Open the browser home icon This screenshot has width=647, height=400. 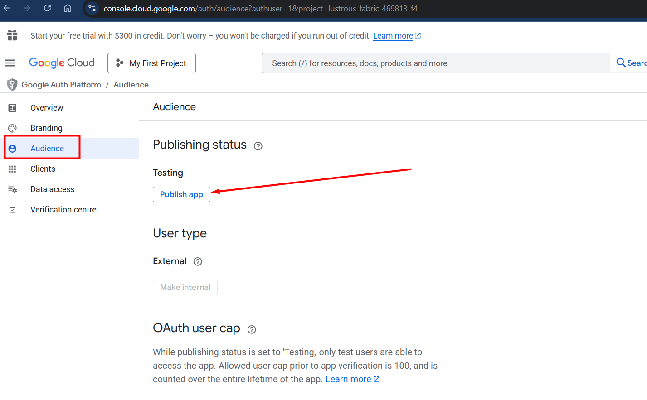tap(68, 8)
